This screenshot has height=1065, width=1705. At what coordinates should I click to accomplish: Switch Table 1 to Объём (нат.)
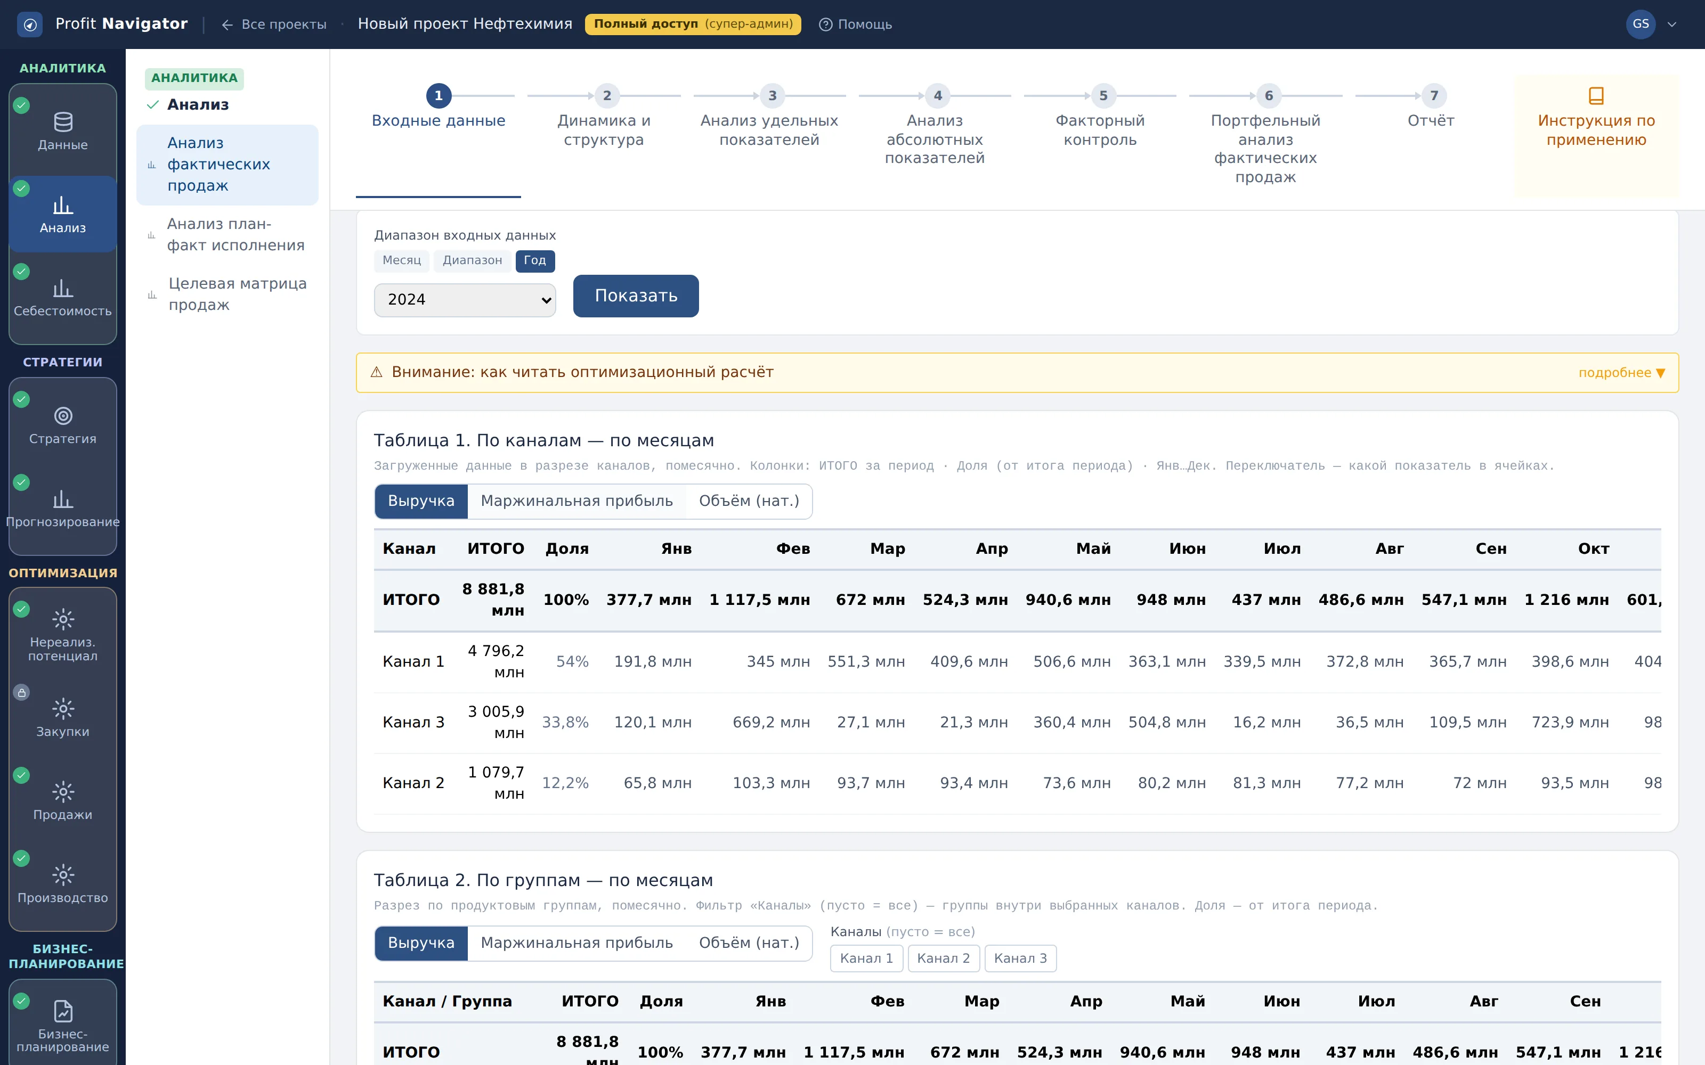749,501
